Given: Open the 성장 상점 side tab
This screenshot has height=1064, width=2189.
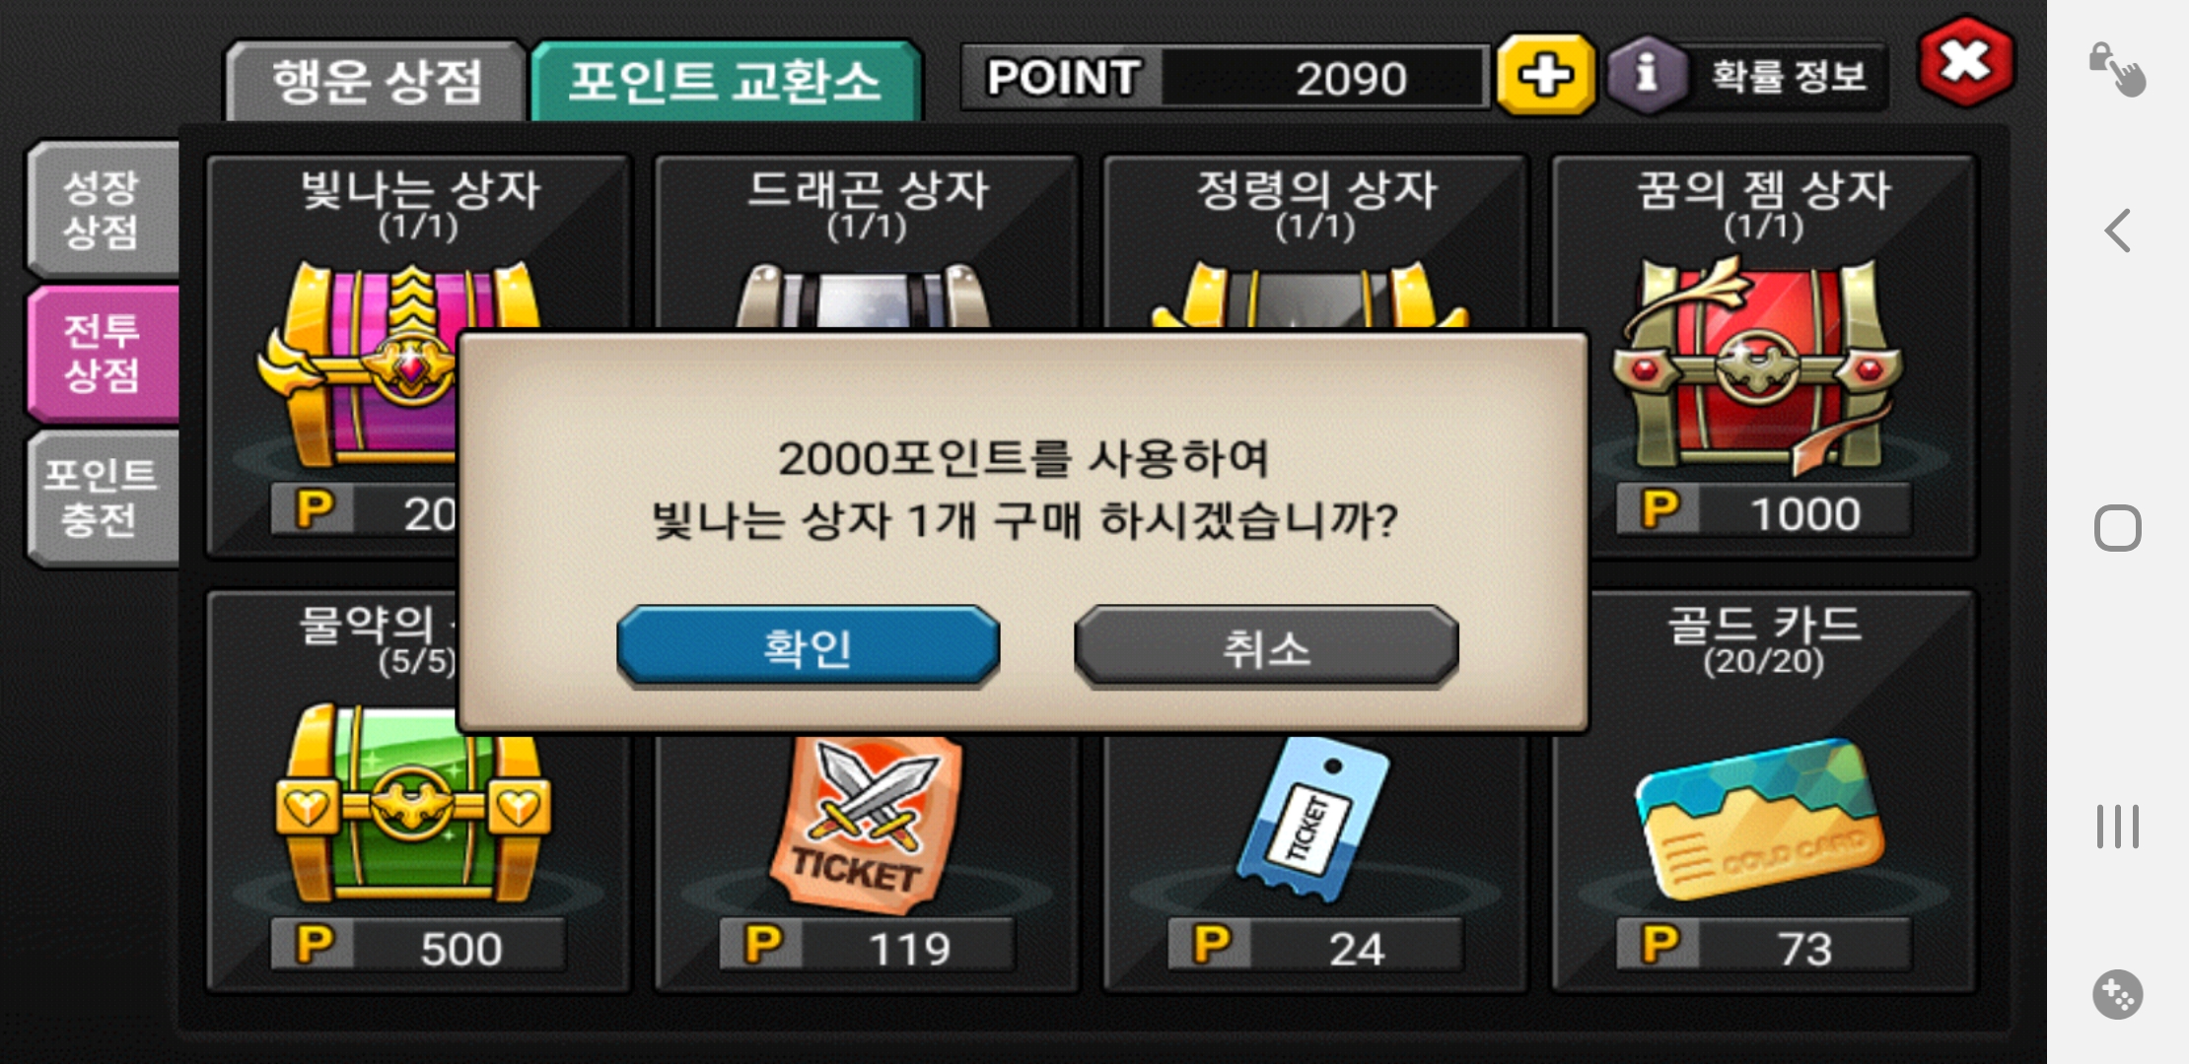Looking at the screenshot, I should [x=103, y=209].
